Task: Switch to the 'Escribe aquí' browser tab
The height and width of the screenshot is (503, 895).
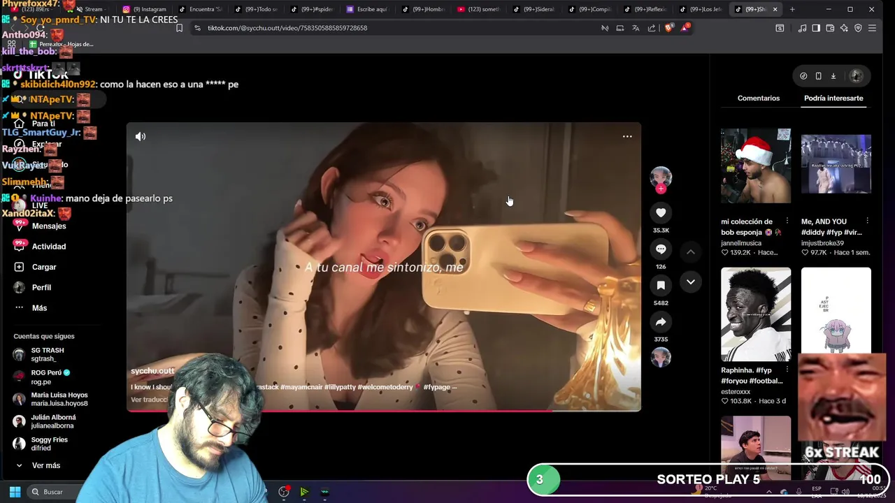Action: [367, 9]
